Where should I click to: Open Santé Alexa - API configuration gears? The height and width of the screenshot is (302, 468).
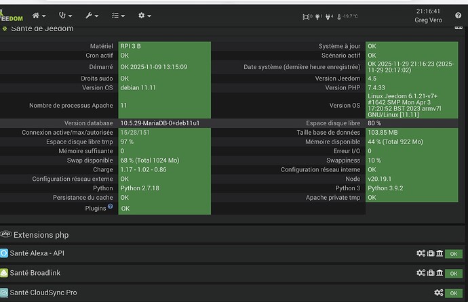coord(421,253)
